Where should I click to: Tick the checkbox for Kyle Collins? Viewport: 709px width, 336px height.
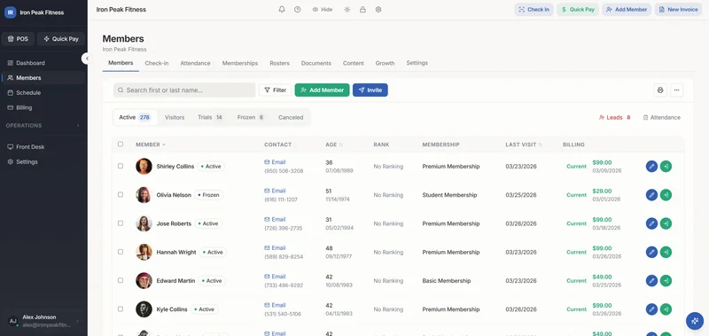(121, 309)
